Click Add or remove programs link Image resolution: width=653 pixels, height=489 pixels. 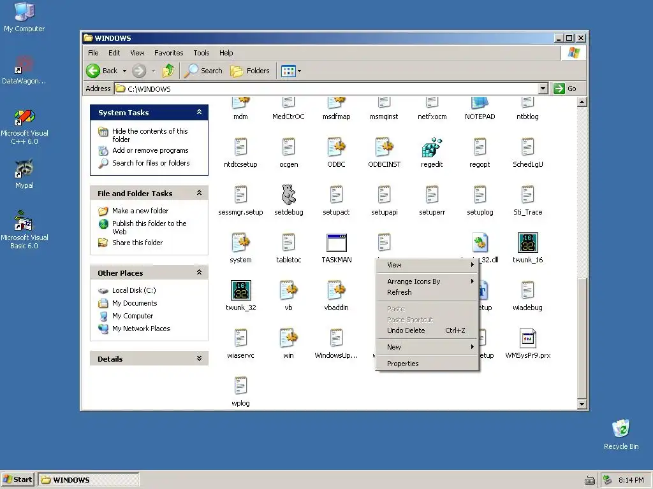[150, 150]
